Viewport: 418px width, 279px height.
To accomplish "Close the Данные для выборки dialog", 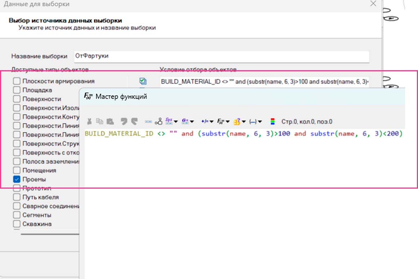I will click(374, 4).
